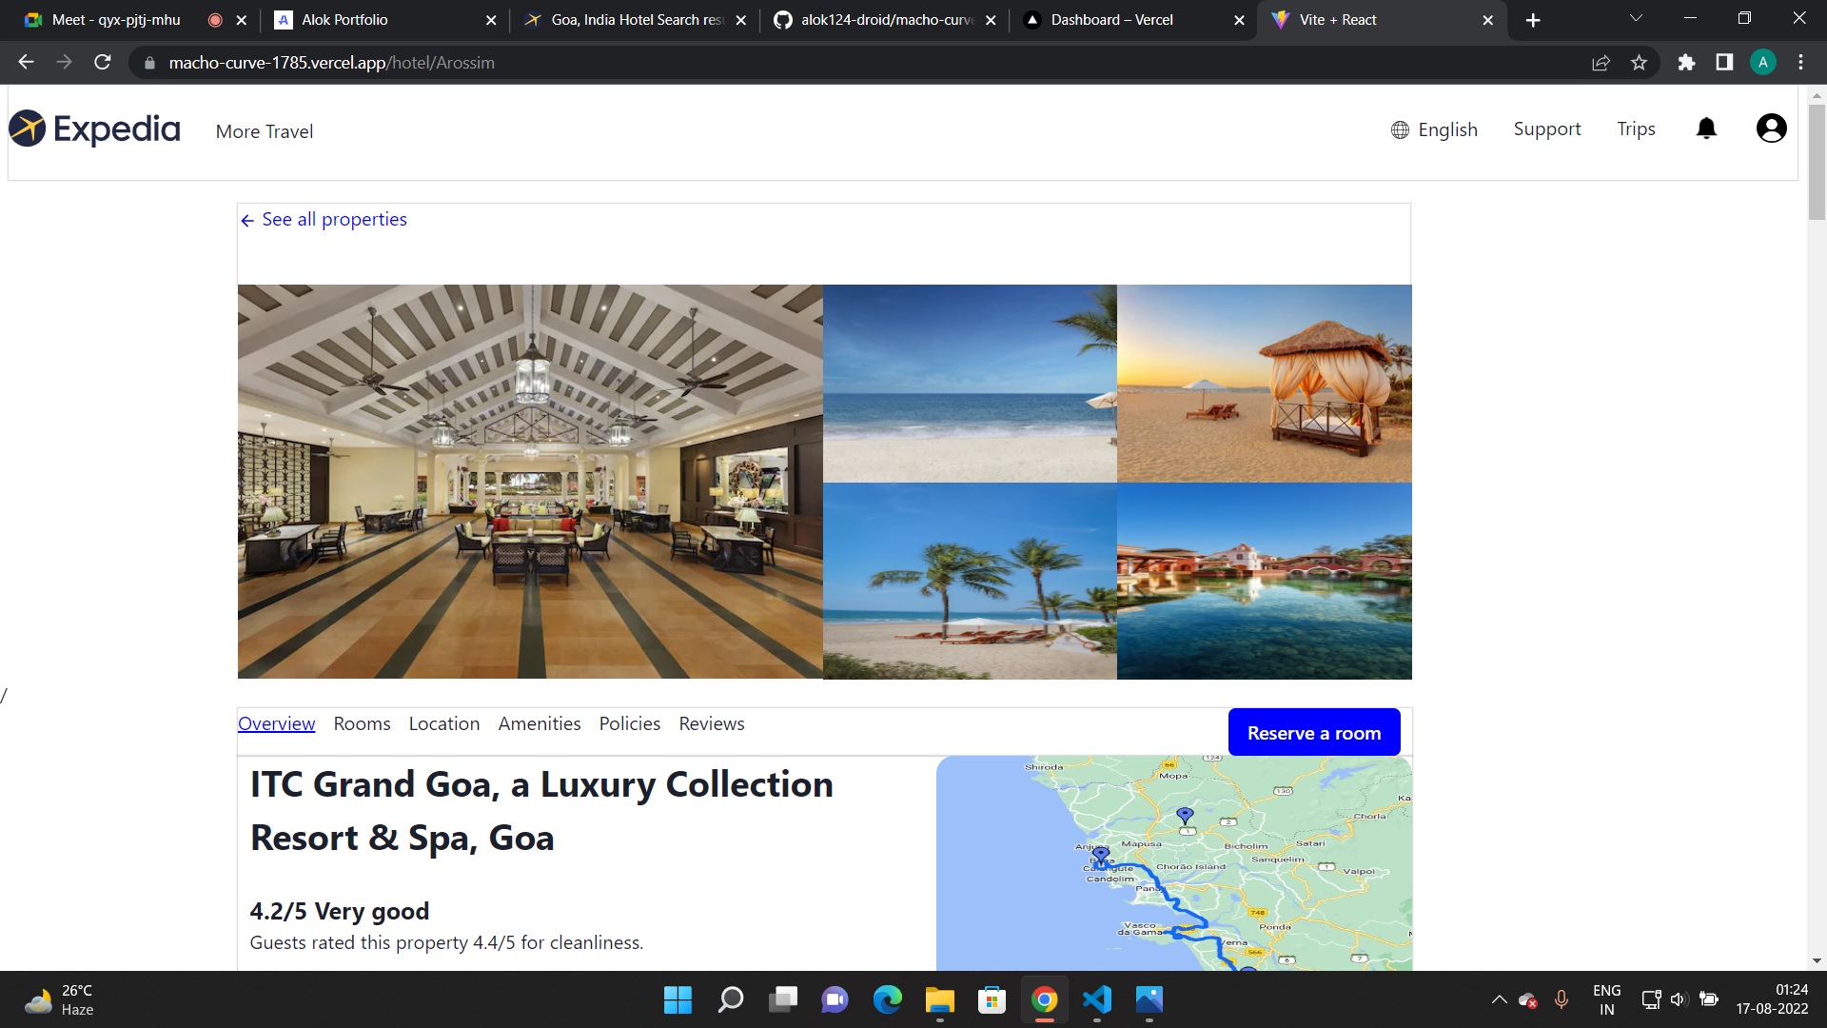Click the ENG IN language indicator
1827x1028 pixels.
point(1606,999)
